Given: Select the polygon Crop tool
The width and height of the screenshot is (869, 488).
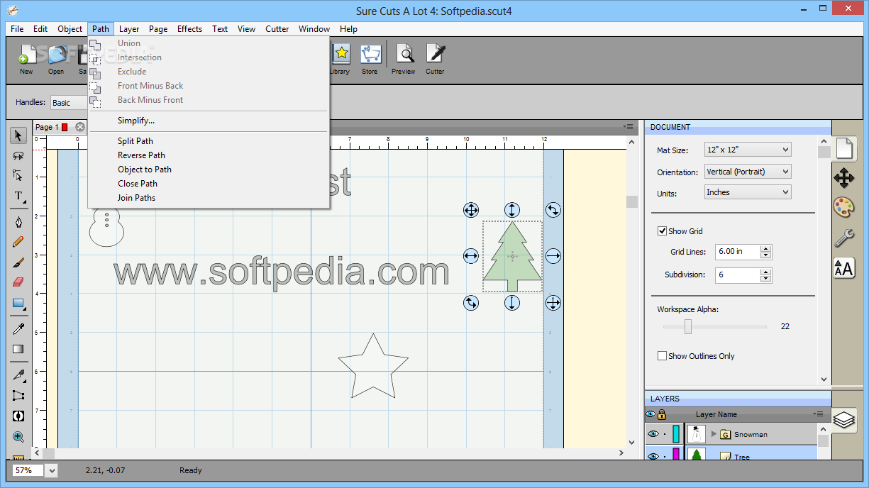Looking at the screenshot, I should [x=18, y=396].
